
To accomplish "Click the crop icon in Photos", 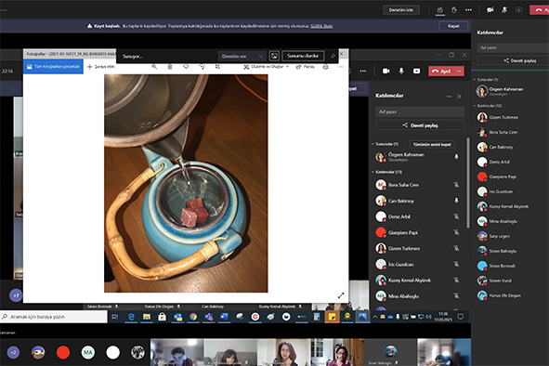I will [217, 67].
